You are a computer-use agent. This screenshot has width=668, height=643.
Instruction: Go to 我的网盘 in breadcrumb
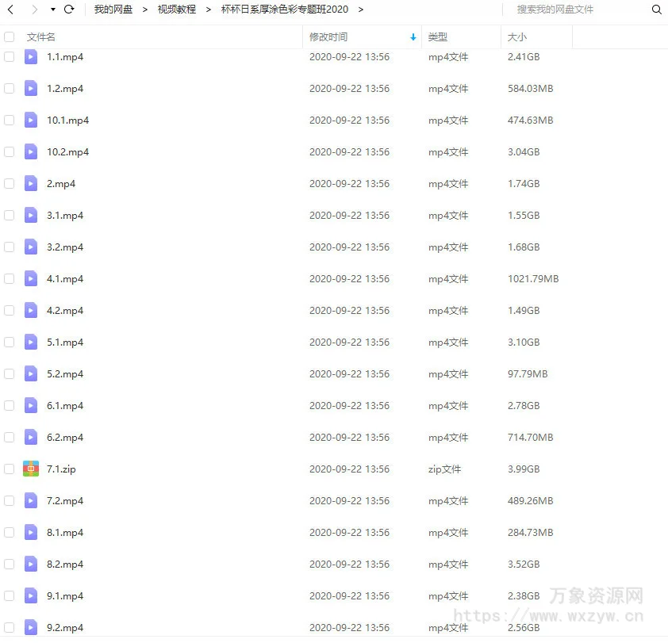(x=113, y=10)
